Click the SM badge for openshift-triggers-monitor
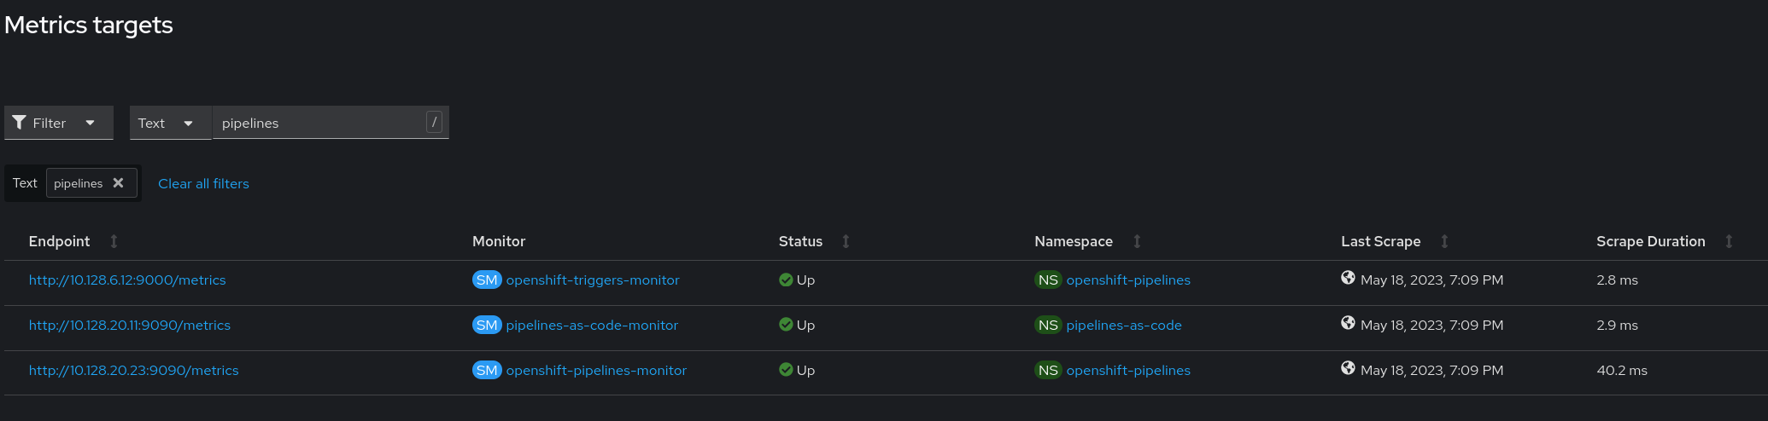The height and width of the screenshot is (421, 1768). pos(487,280)
